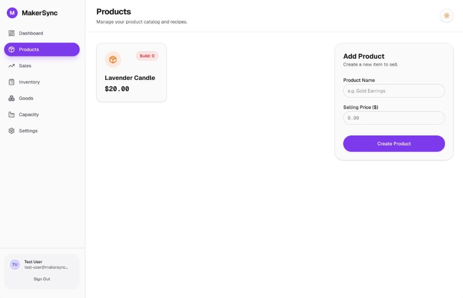Select the Products icon in sidebar
The width and height of the screenshot is (463, 298).
click(11, 49)
